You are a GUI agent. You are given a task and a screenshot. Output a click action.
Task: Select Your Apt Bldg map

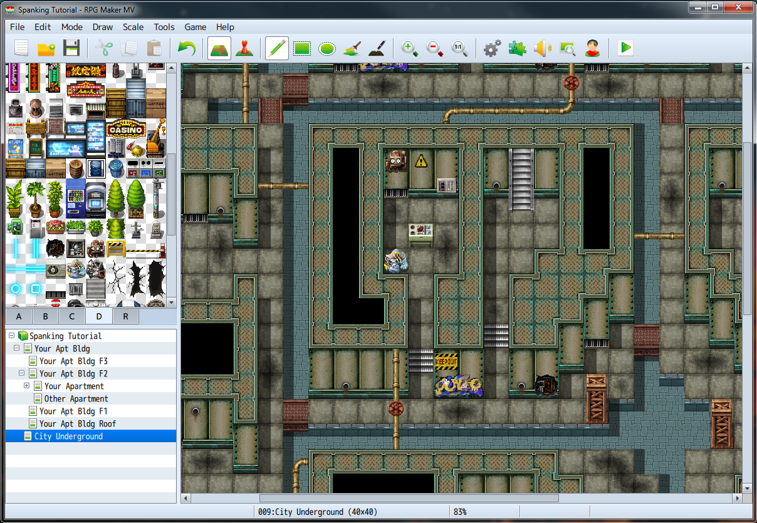(x=62, y=348)
